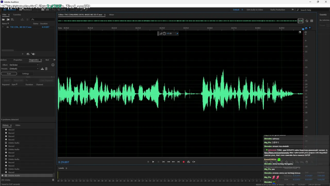Expand THE CON... ME DO IT.wav file row

coord(3,27)
